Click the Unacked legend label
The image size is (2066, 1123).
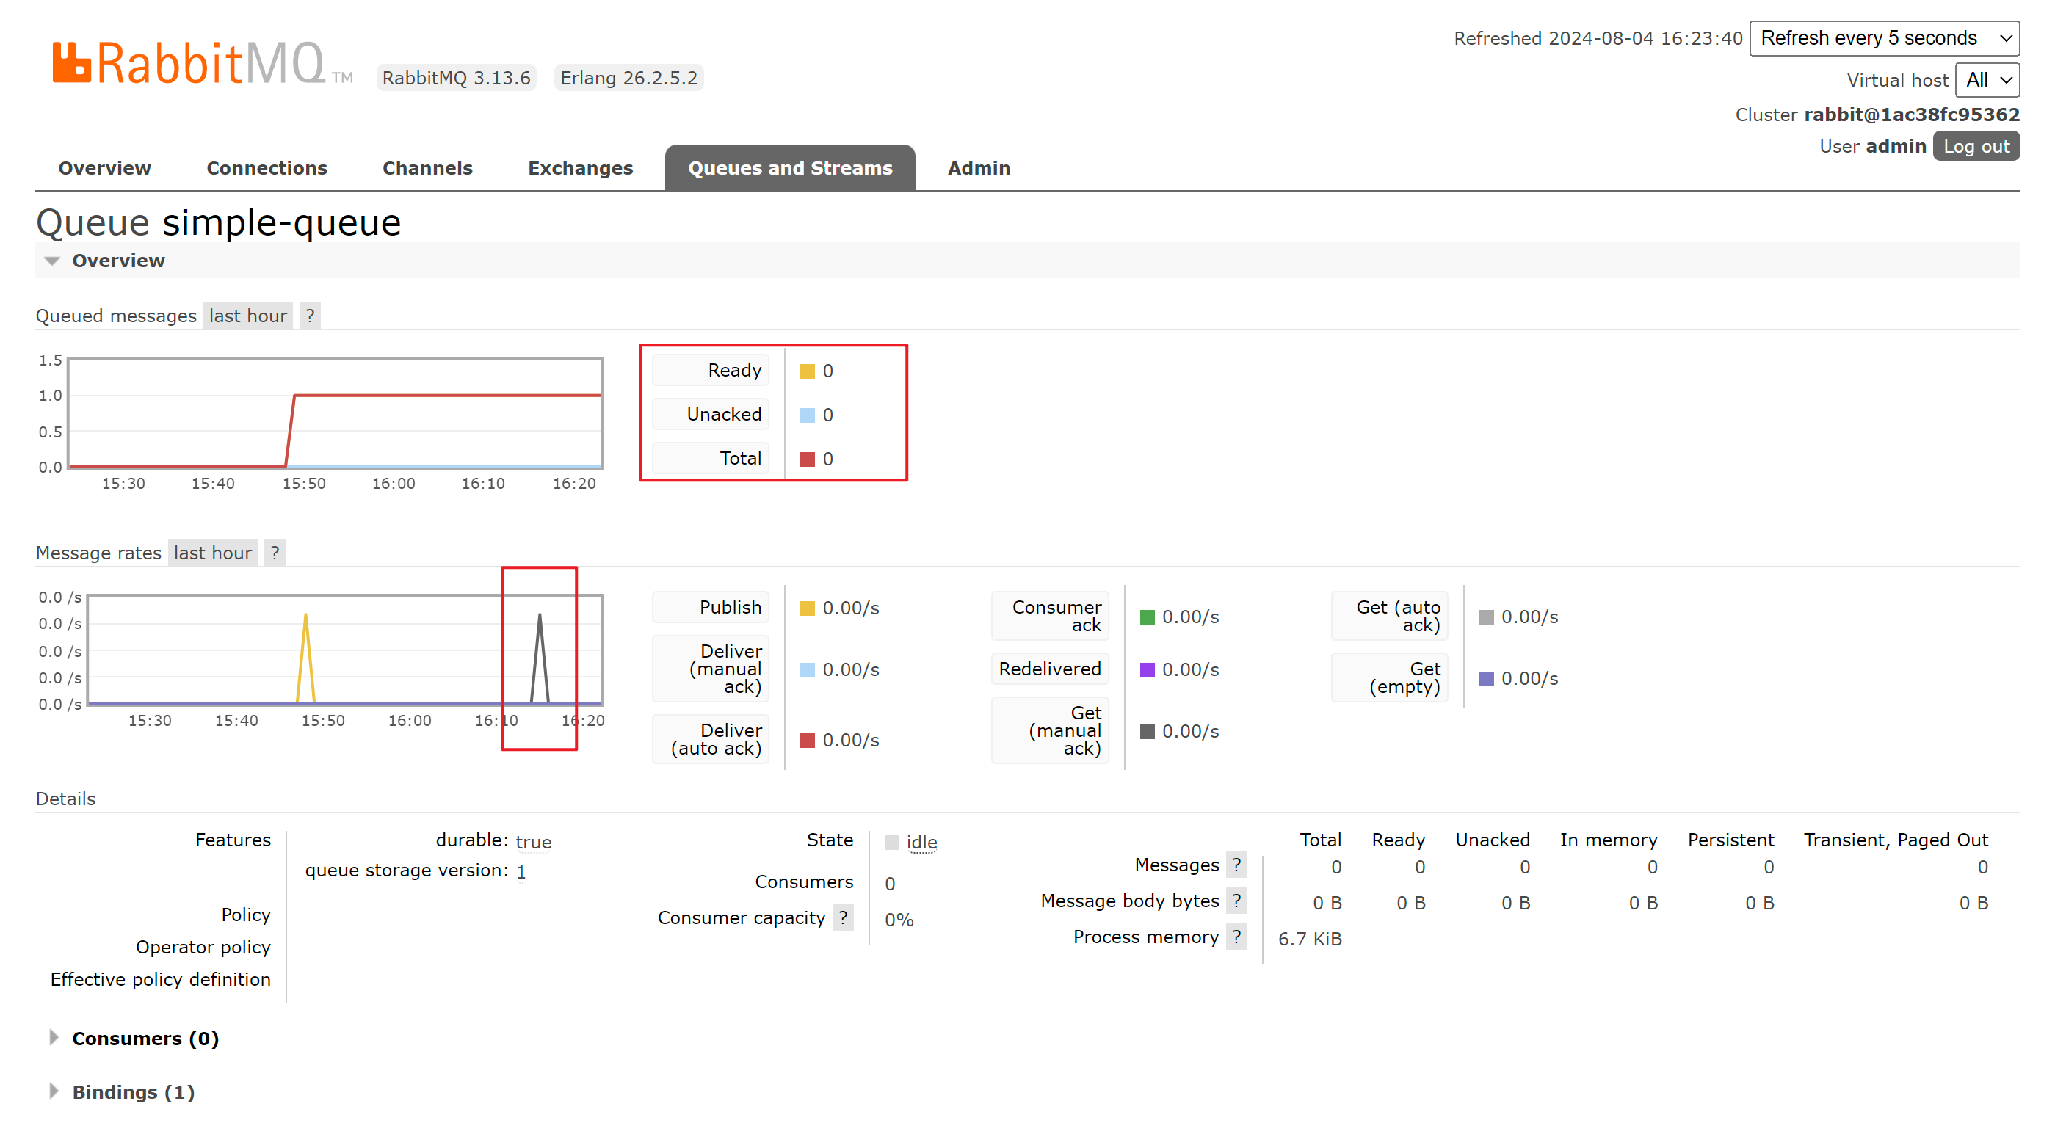[711, 415]
